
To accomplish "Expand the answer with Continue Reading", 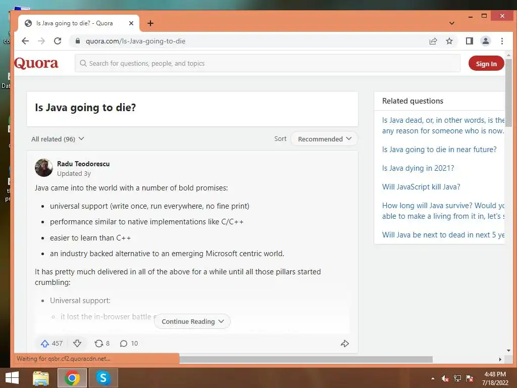I will 192,321.
